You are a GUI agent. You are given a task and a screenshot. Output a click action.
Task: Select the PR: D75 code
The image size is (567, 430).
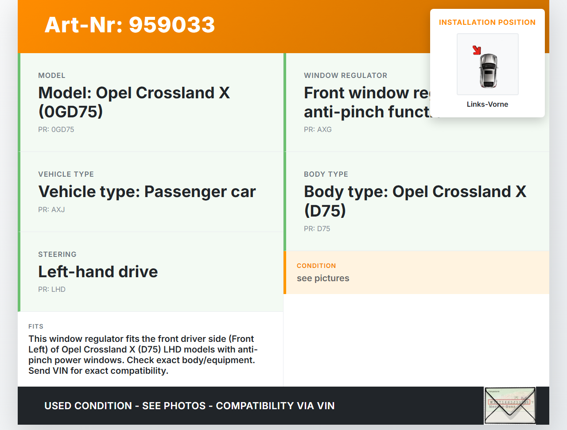coord(317,229)
